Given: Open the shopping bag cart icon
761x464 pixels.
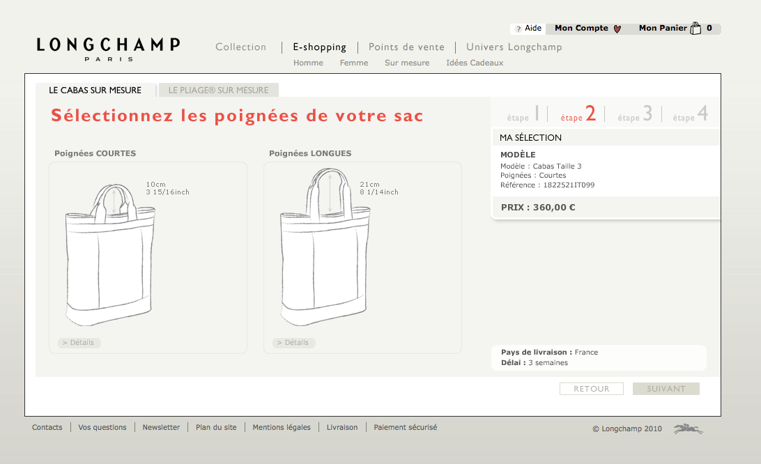Looking at the screenshot, I should click(x=695, y=29).
